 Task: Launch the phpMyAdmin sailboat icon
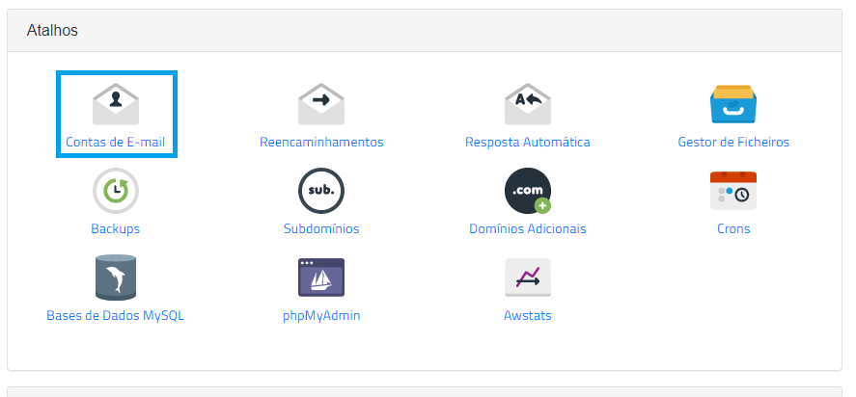click(x=321, y=277)
